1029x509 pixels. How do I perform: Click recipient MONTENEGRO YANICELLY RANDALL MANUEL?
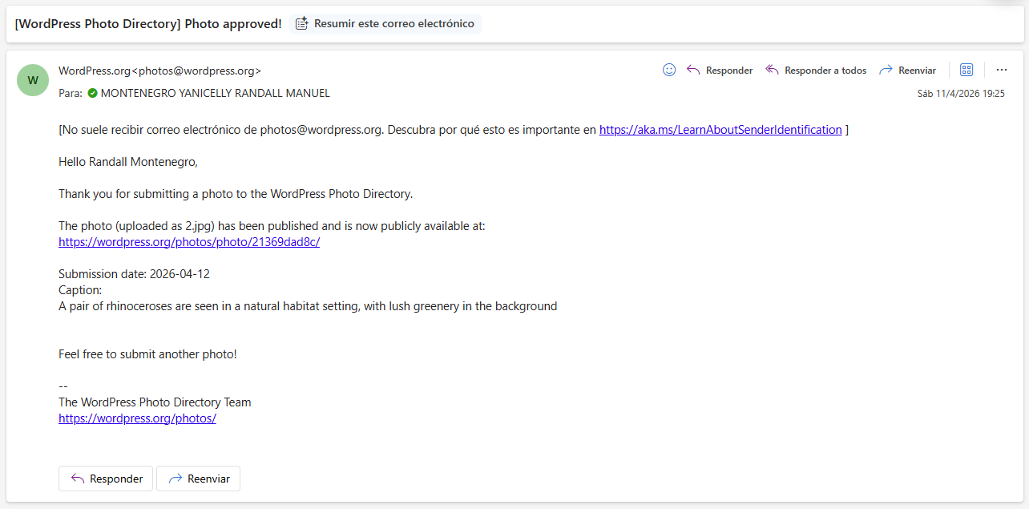point(216,93)
